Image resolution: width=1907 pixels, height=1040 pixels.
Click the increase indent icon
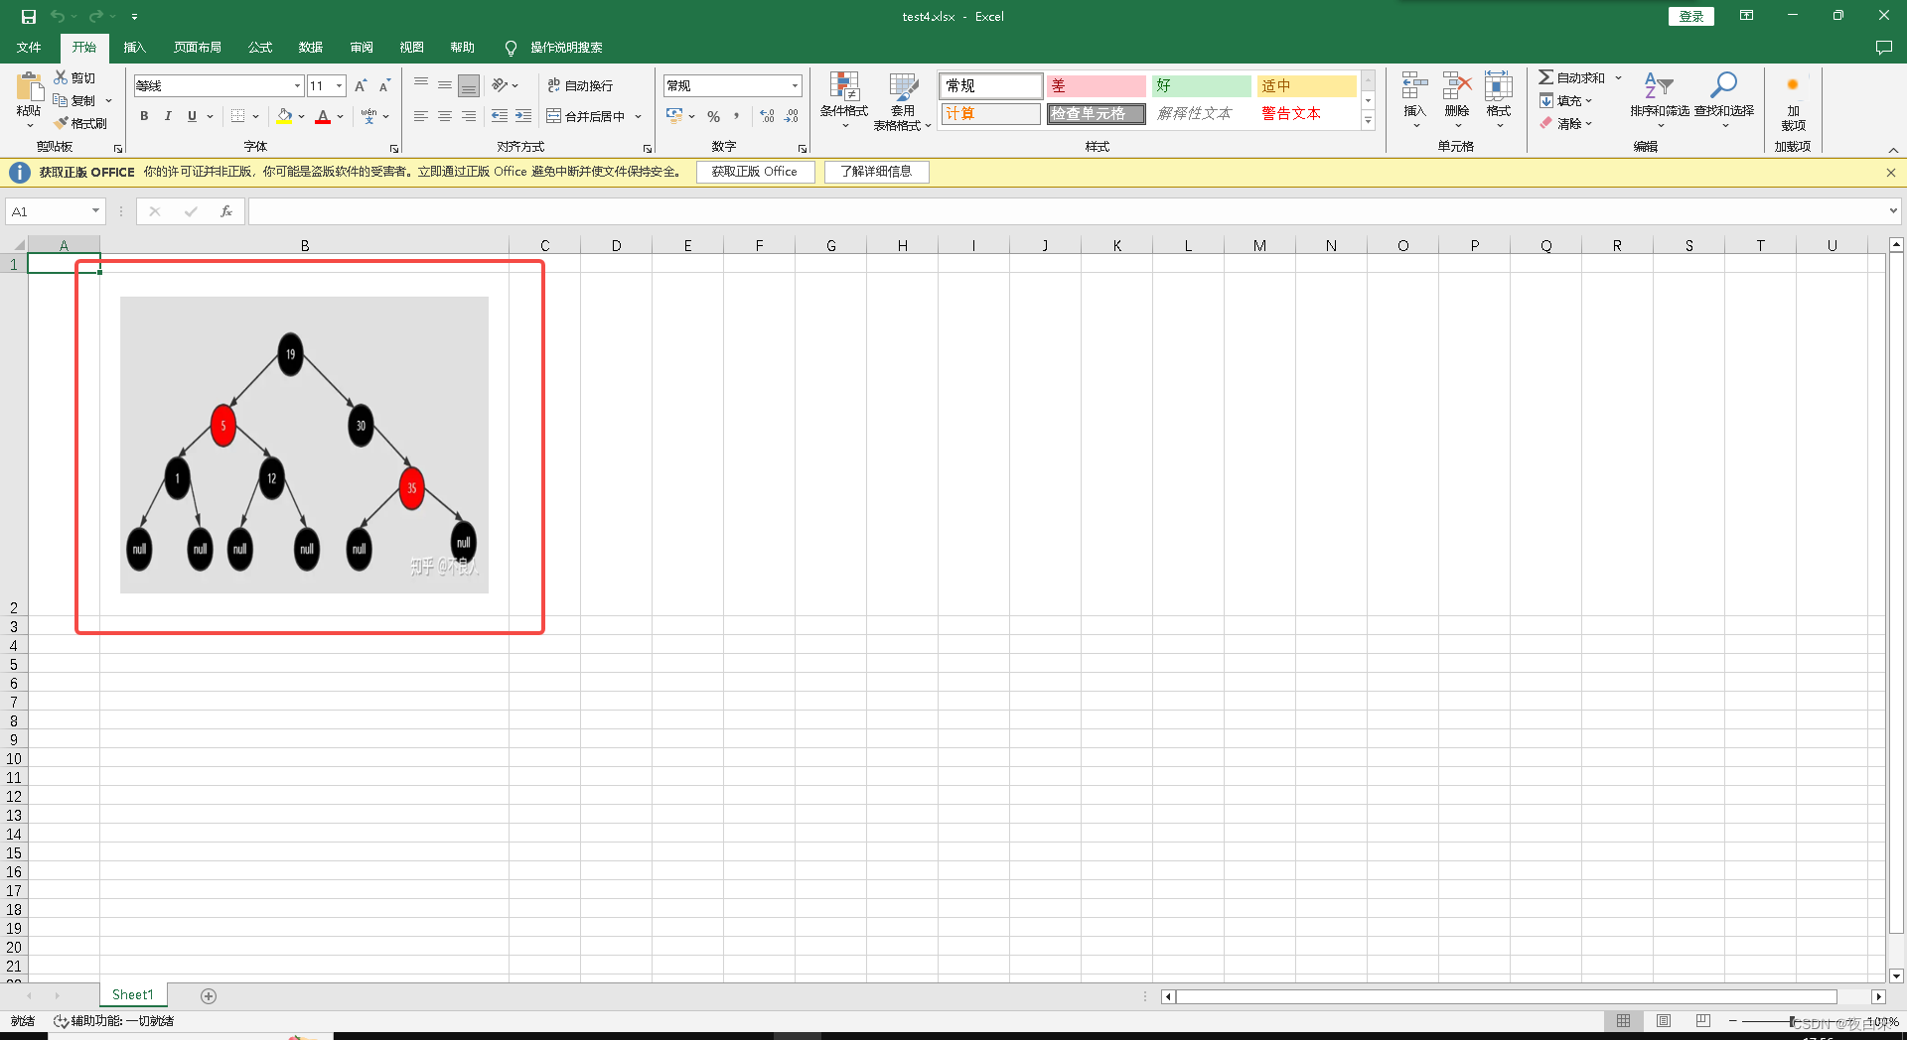point(523,116)
